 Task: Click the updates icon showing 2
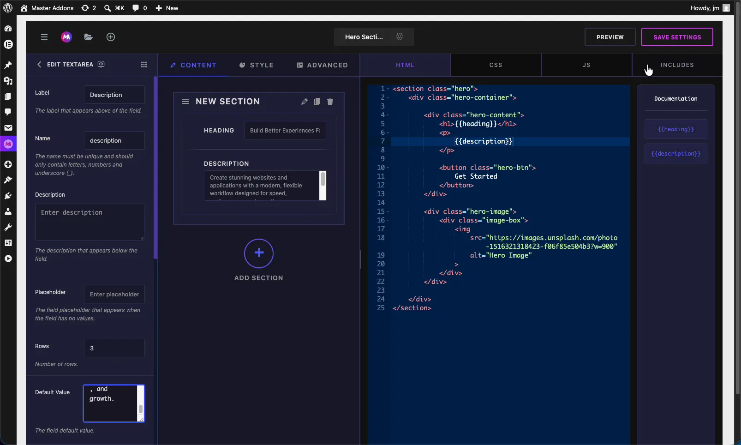[x=89, y=8]
